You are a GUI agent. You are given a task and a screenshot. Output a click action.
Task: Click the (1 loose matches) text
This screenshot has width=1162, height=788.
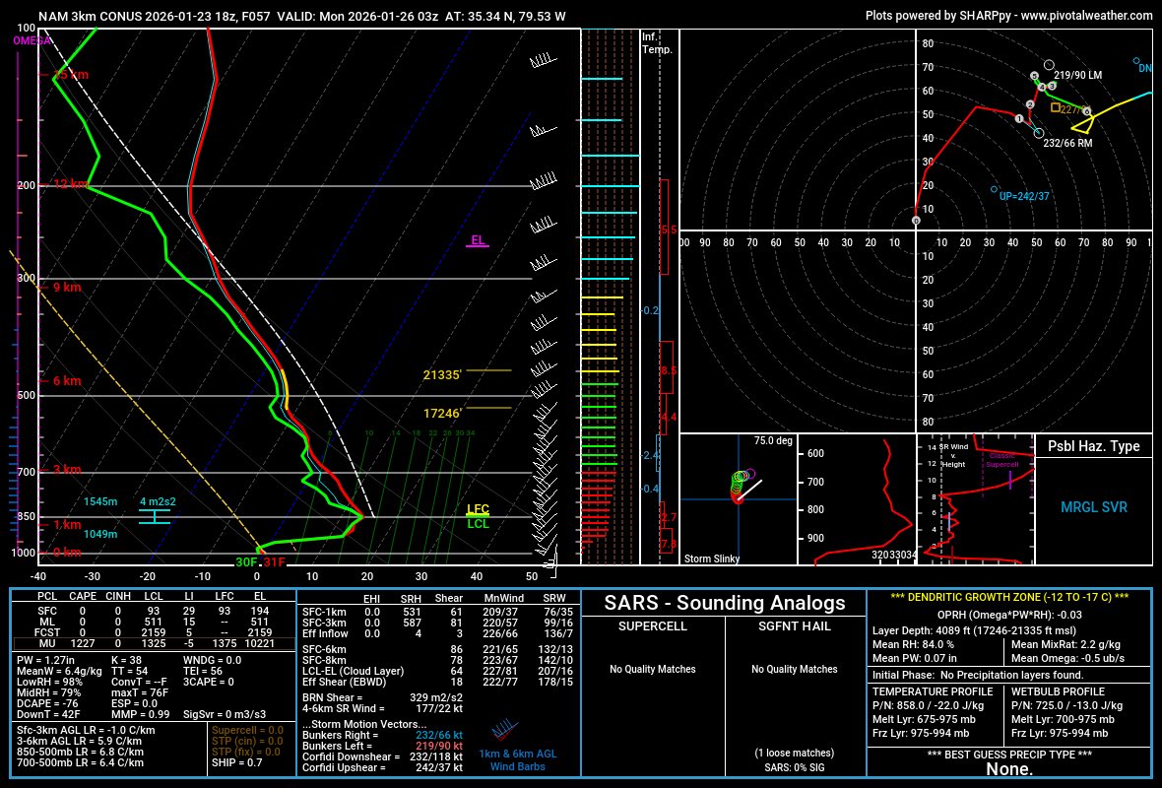(x=795, y=753)
